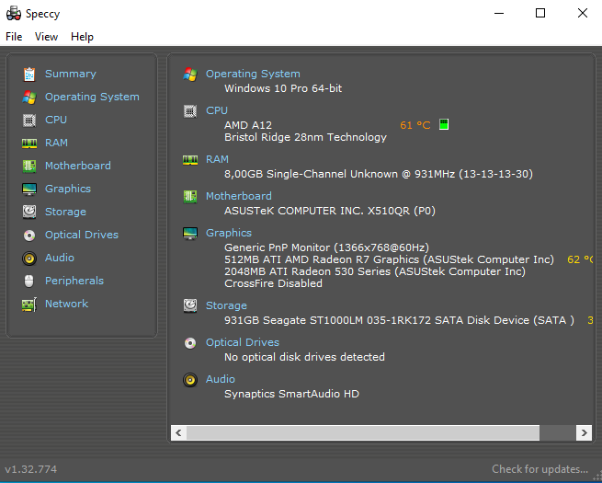Click the horizontal scrollbar left arrow
Image resolution: width=602 pixels, height=483 pixels.
[178, 433]
